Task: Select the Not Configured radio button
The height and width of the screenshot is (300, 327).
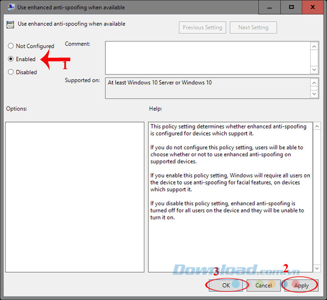Action: coord(11,46)
